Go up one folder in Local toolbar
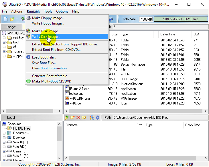Viewport: 209px width, 167px height. pyautogui.click(x=67, y=118)
